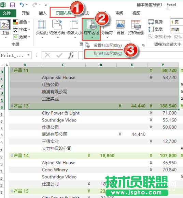Open the Customize Quick Access Toolbar arrow

click(x=46, y=5)
